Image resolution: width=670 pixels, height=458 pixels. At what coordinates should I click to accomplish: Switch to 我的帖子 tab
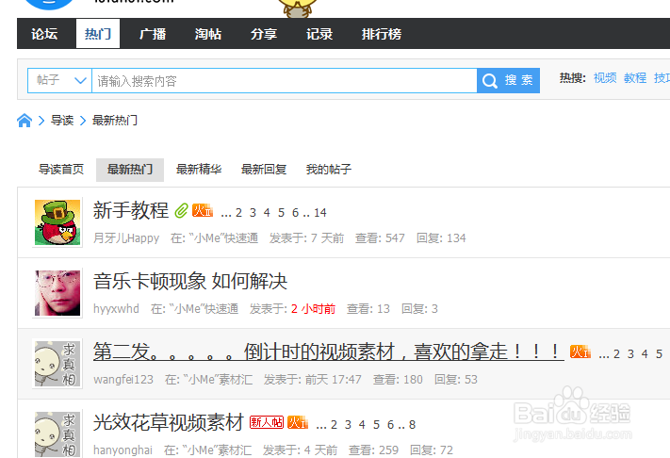[x=329, y=170]
